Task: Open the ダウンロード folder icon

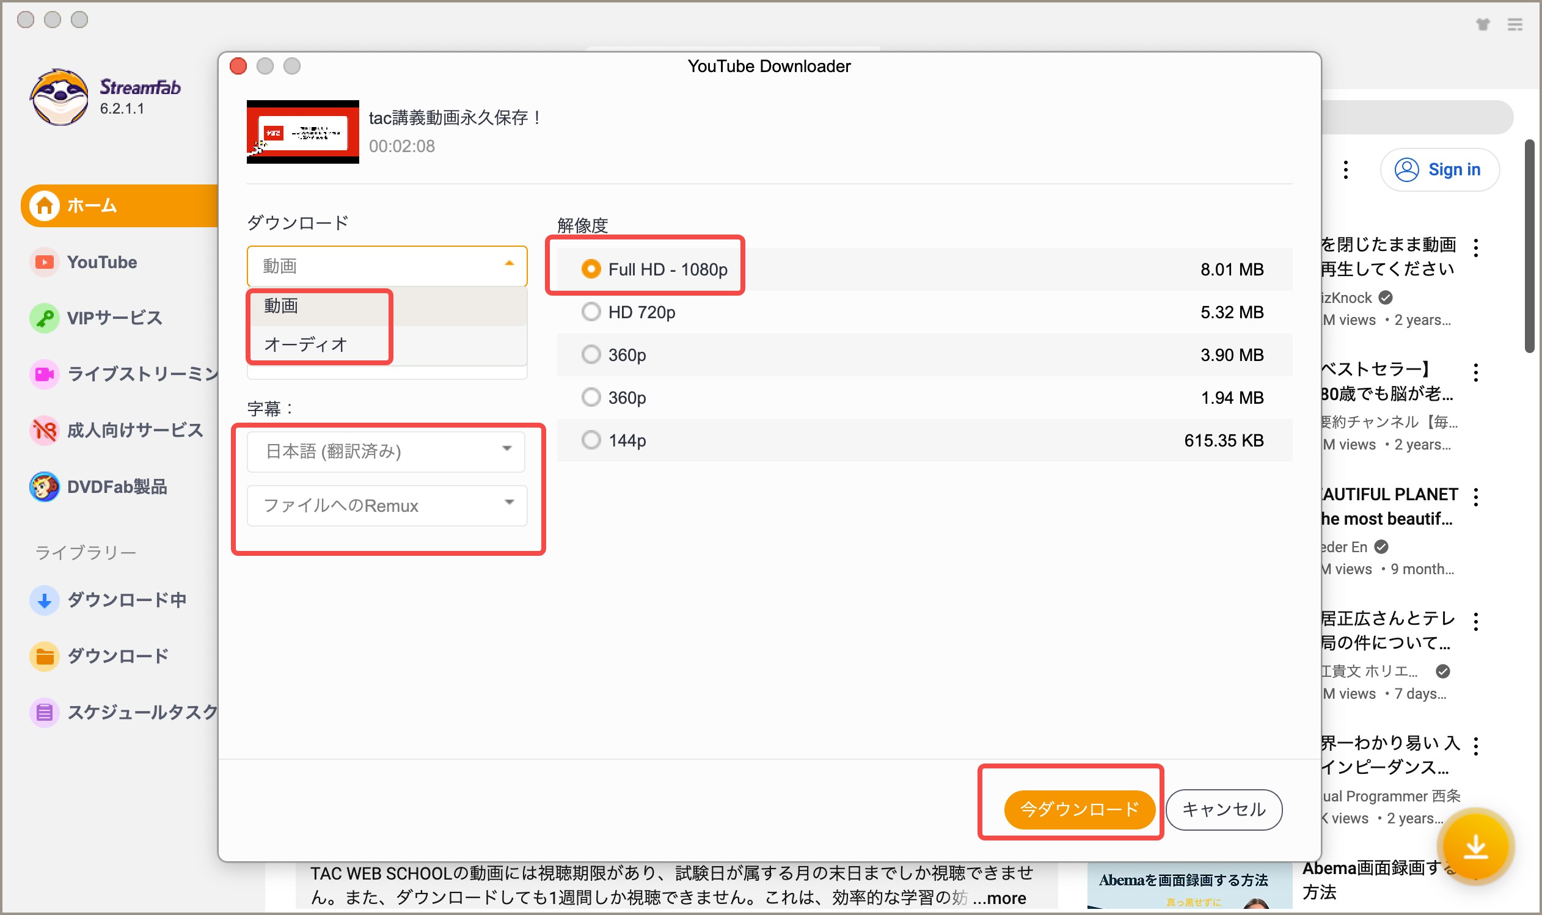Action: (x=44, y=656)
